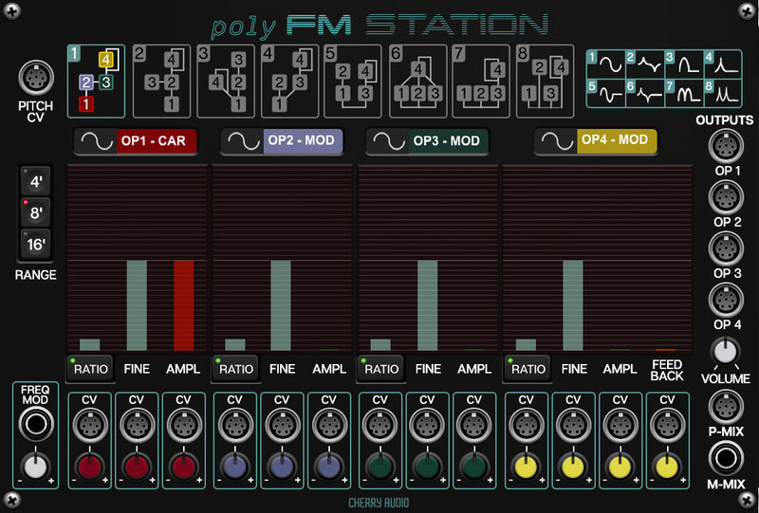Click the Pitch CV input jack
Image resolution: width=759 pixels, height=513 pixels.
point(35,78)
